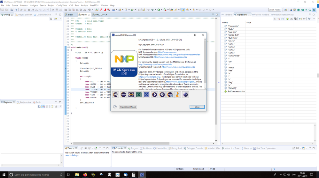This screenshot has height=178, width=319.
Task: Open the About dialog help question mark
Action: 115,107
